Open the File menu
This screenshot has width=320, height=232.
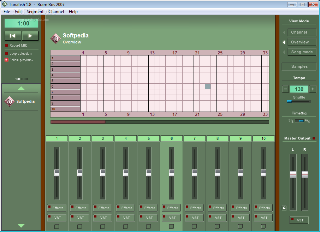[x=7, y=12]
